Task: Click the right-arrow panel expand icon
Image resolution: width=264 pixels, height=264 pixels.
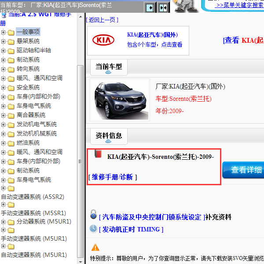Action: pyautogui.click(x=150, y=7)
